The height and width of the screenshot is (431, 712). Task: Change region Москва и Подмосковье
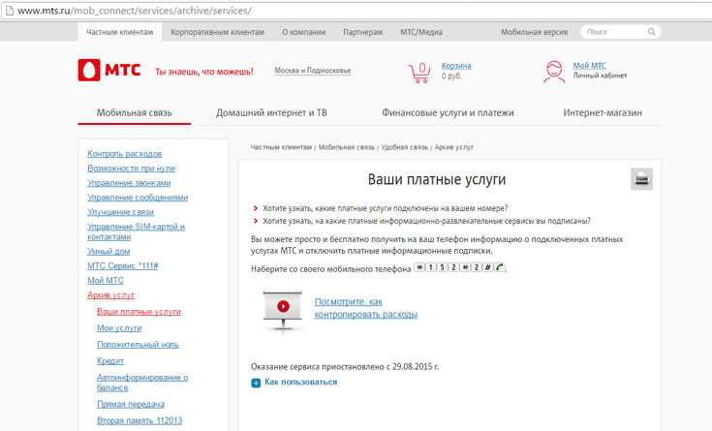(312, 71)
